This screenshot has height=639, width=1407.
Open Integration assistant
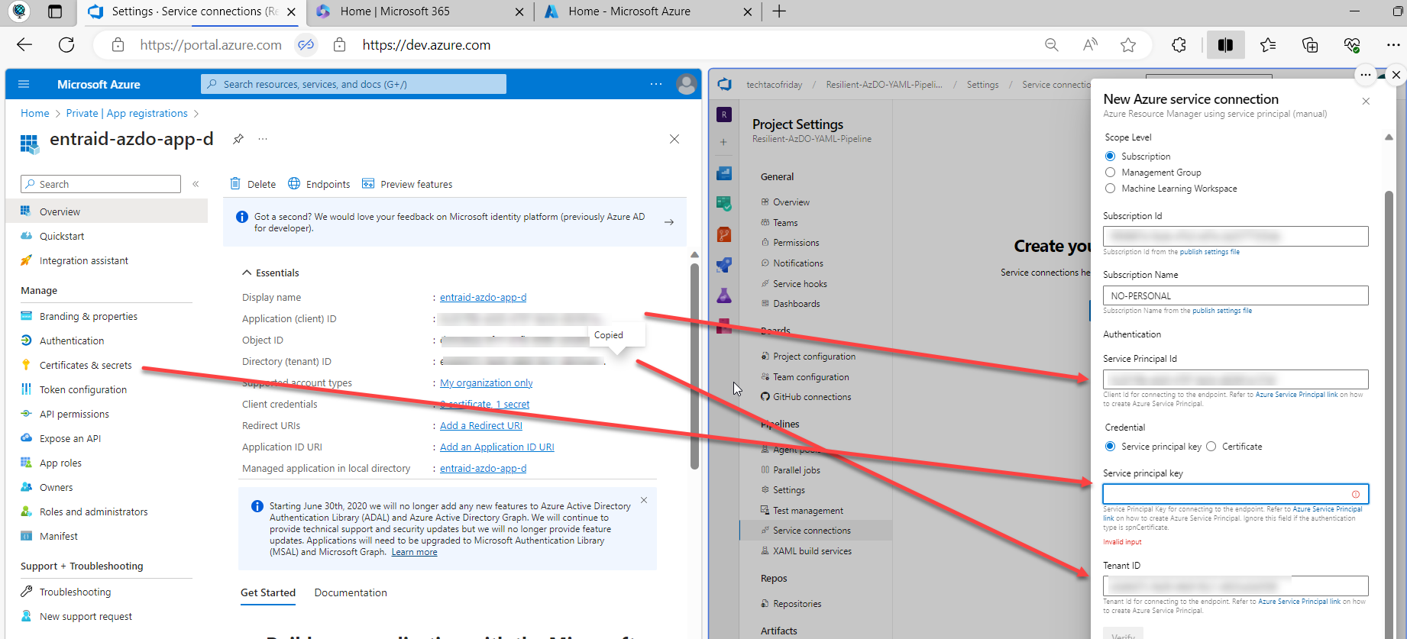[84, 260]
